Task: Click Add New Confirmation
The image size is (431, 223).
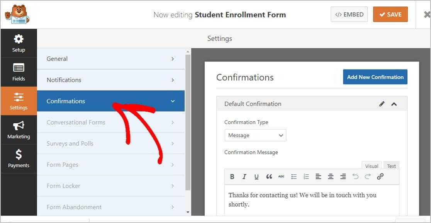Action: (375, 77)
